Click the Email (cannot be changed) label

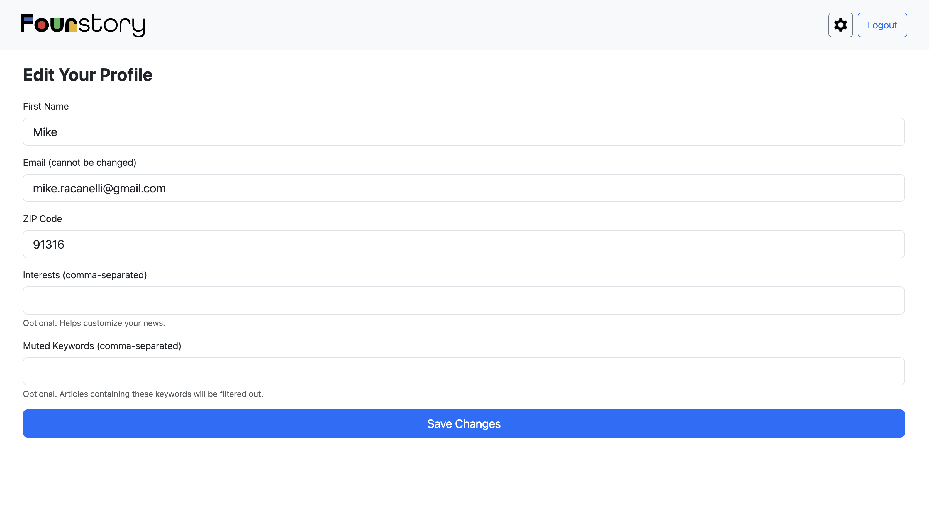coord(79,163)
